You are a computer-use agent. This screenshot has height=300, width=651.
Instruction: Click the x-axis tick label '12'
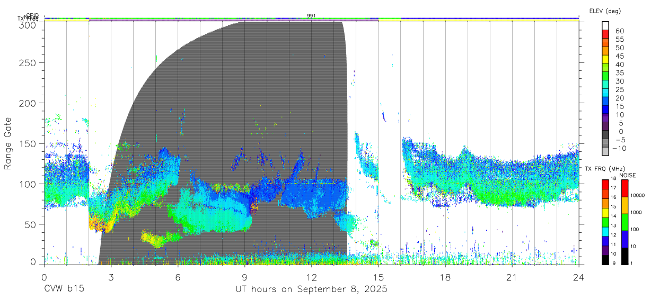click(x=311, y=278)
